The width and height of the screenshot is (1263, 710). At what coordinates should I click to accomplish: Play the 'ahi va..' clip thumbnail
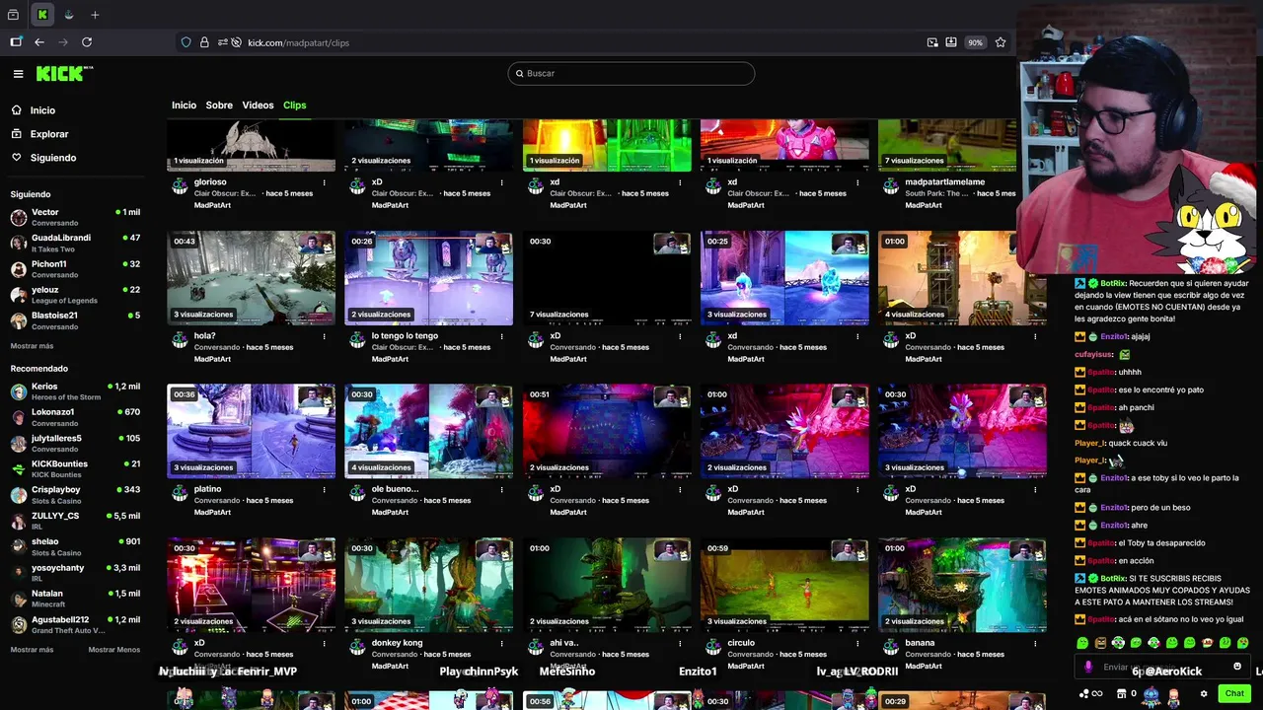pos(606,585)
